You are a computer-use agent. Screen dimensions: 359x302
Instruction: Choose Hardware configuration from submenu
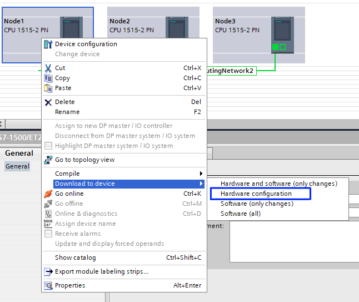click(256, 194)
